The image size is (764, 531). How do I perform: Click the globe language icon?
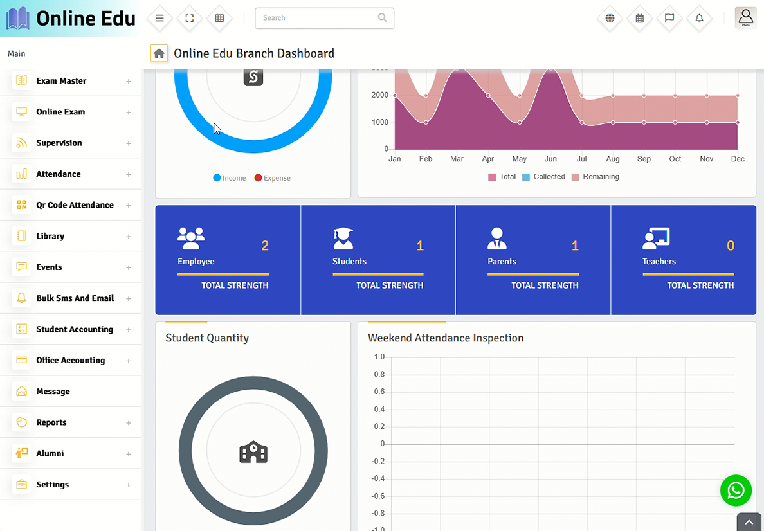pos(610,18)
